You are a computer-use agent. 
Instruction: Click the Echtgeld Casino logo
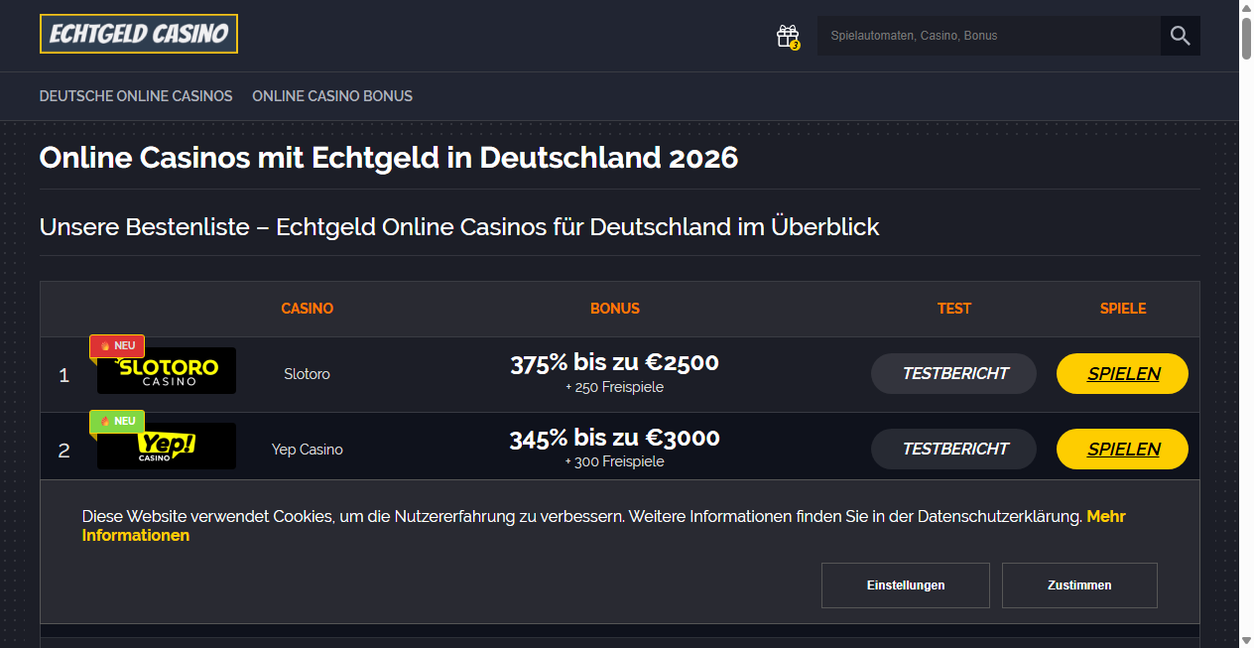(138, 33)
